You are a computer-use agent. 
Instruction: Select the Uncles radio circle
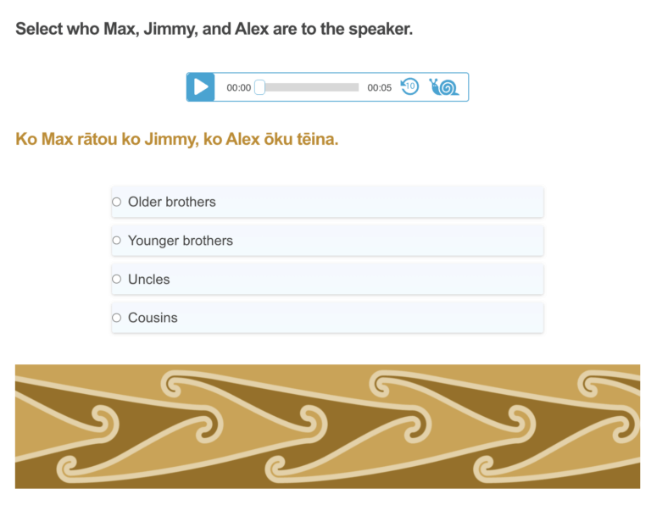click(x=117, y=279)
